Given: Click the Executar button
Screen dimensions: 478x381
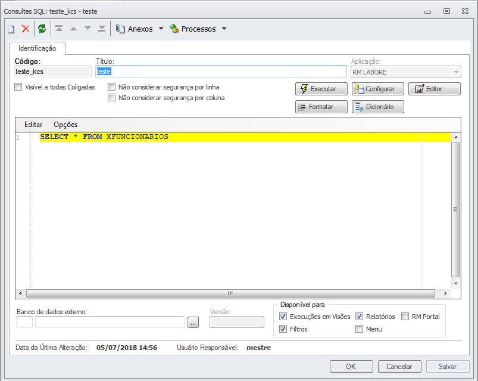Looking at the screenshot, I should 321,89.
